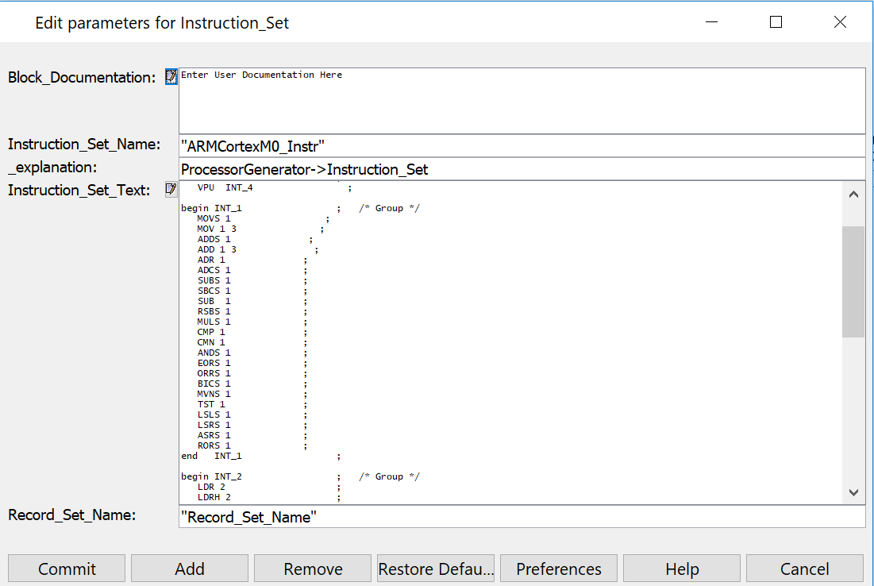
Task: Focus the Block_Documentation text area
Action: tap(522, 101)
